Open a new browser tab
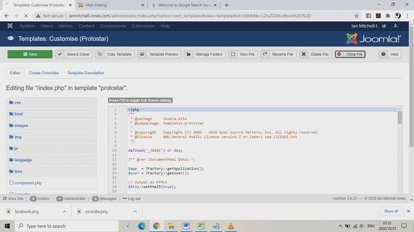 (226, 5)
